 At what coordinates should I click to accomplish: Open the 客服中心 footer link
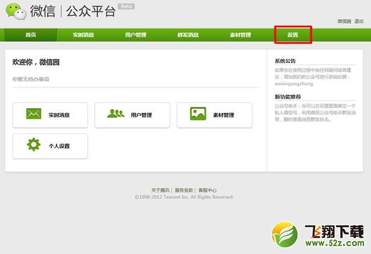click(x=207, y=190)
